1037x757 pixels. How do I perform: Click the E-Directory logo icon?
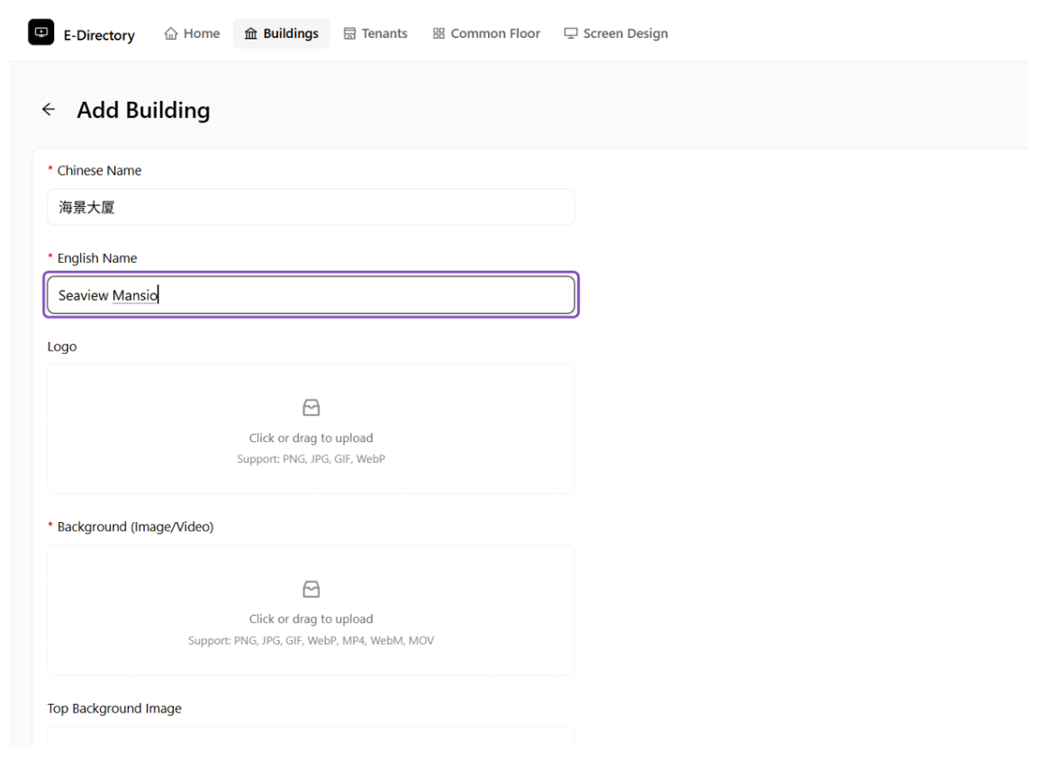[41, 32]
